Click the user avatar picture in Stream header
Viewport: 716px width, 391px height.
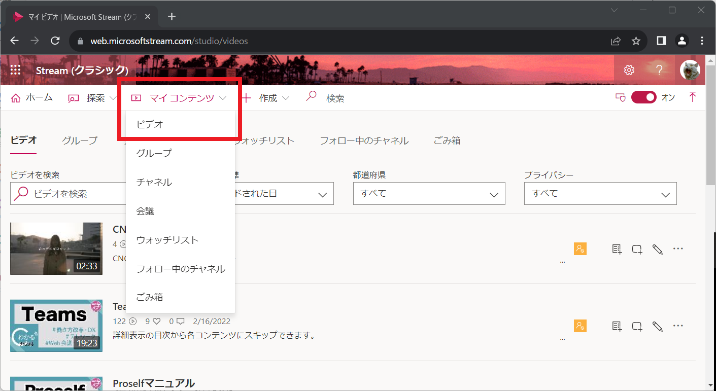click(690, 70)
